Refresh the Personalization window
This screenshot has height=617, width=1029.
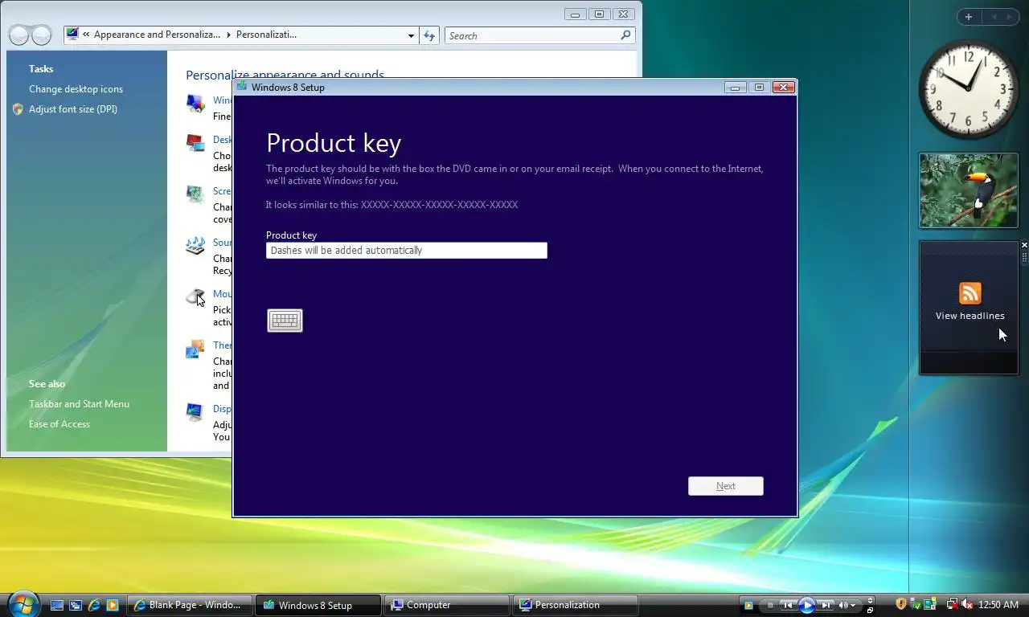tap(429, 35)
